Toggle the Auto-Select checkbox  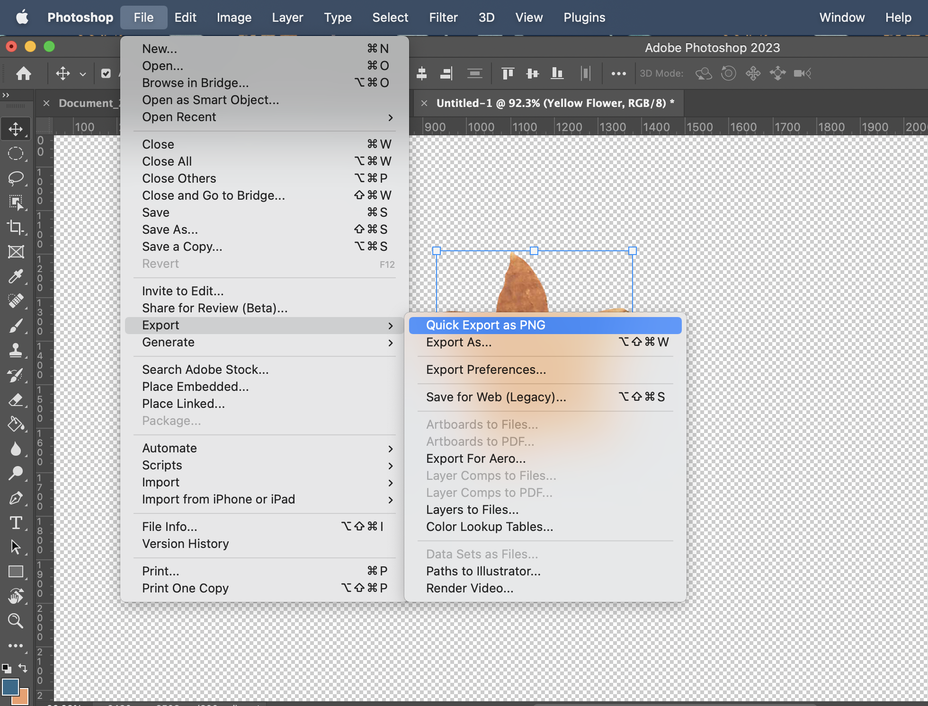(106, 73)
